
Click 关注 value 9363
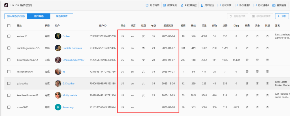pyautogui.click(x=204, y=95)
